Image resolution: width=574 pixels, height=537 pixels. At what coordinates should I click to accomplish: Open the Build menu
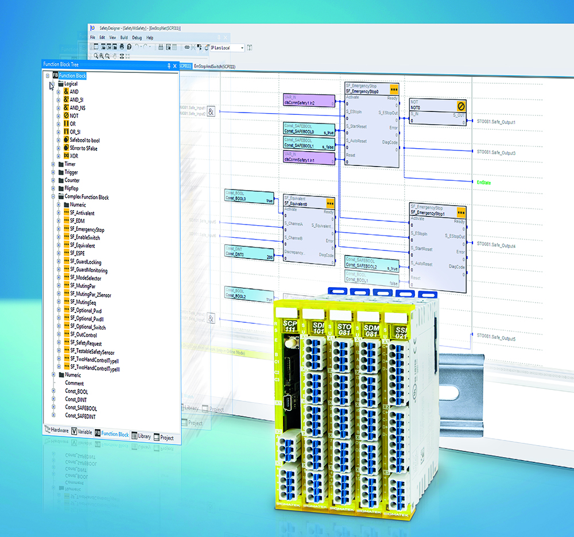click(x=124, y=37)
